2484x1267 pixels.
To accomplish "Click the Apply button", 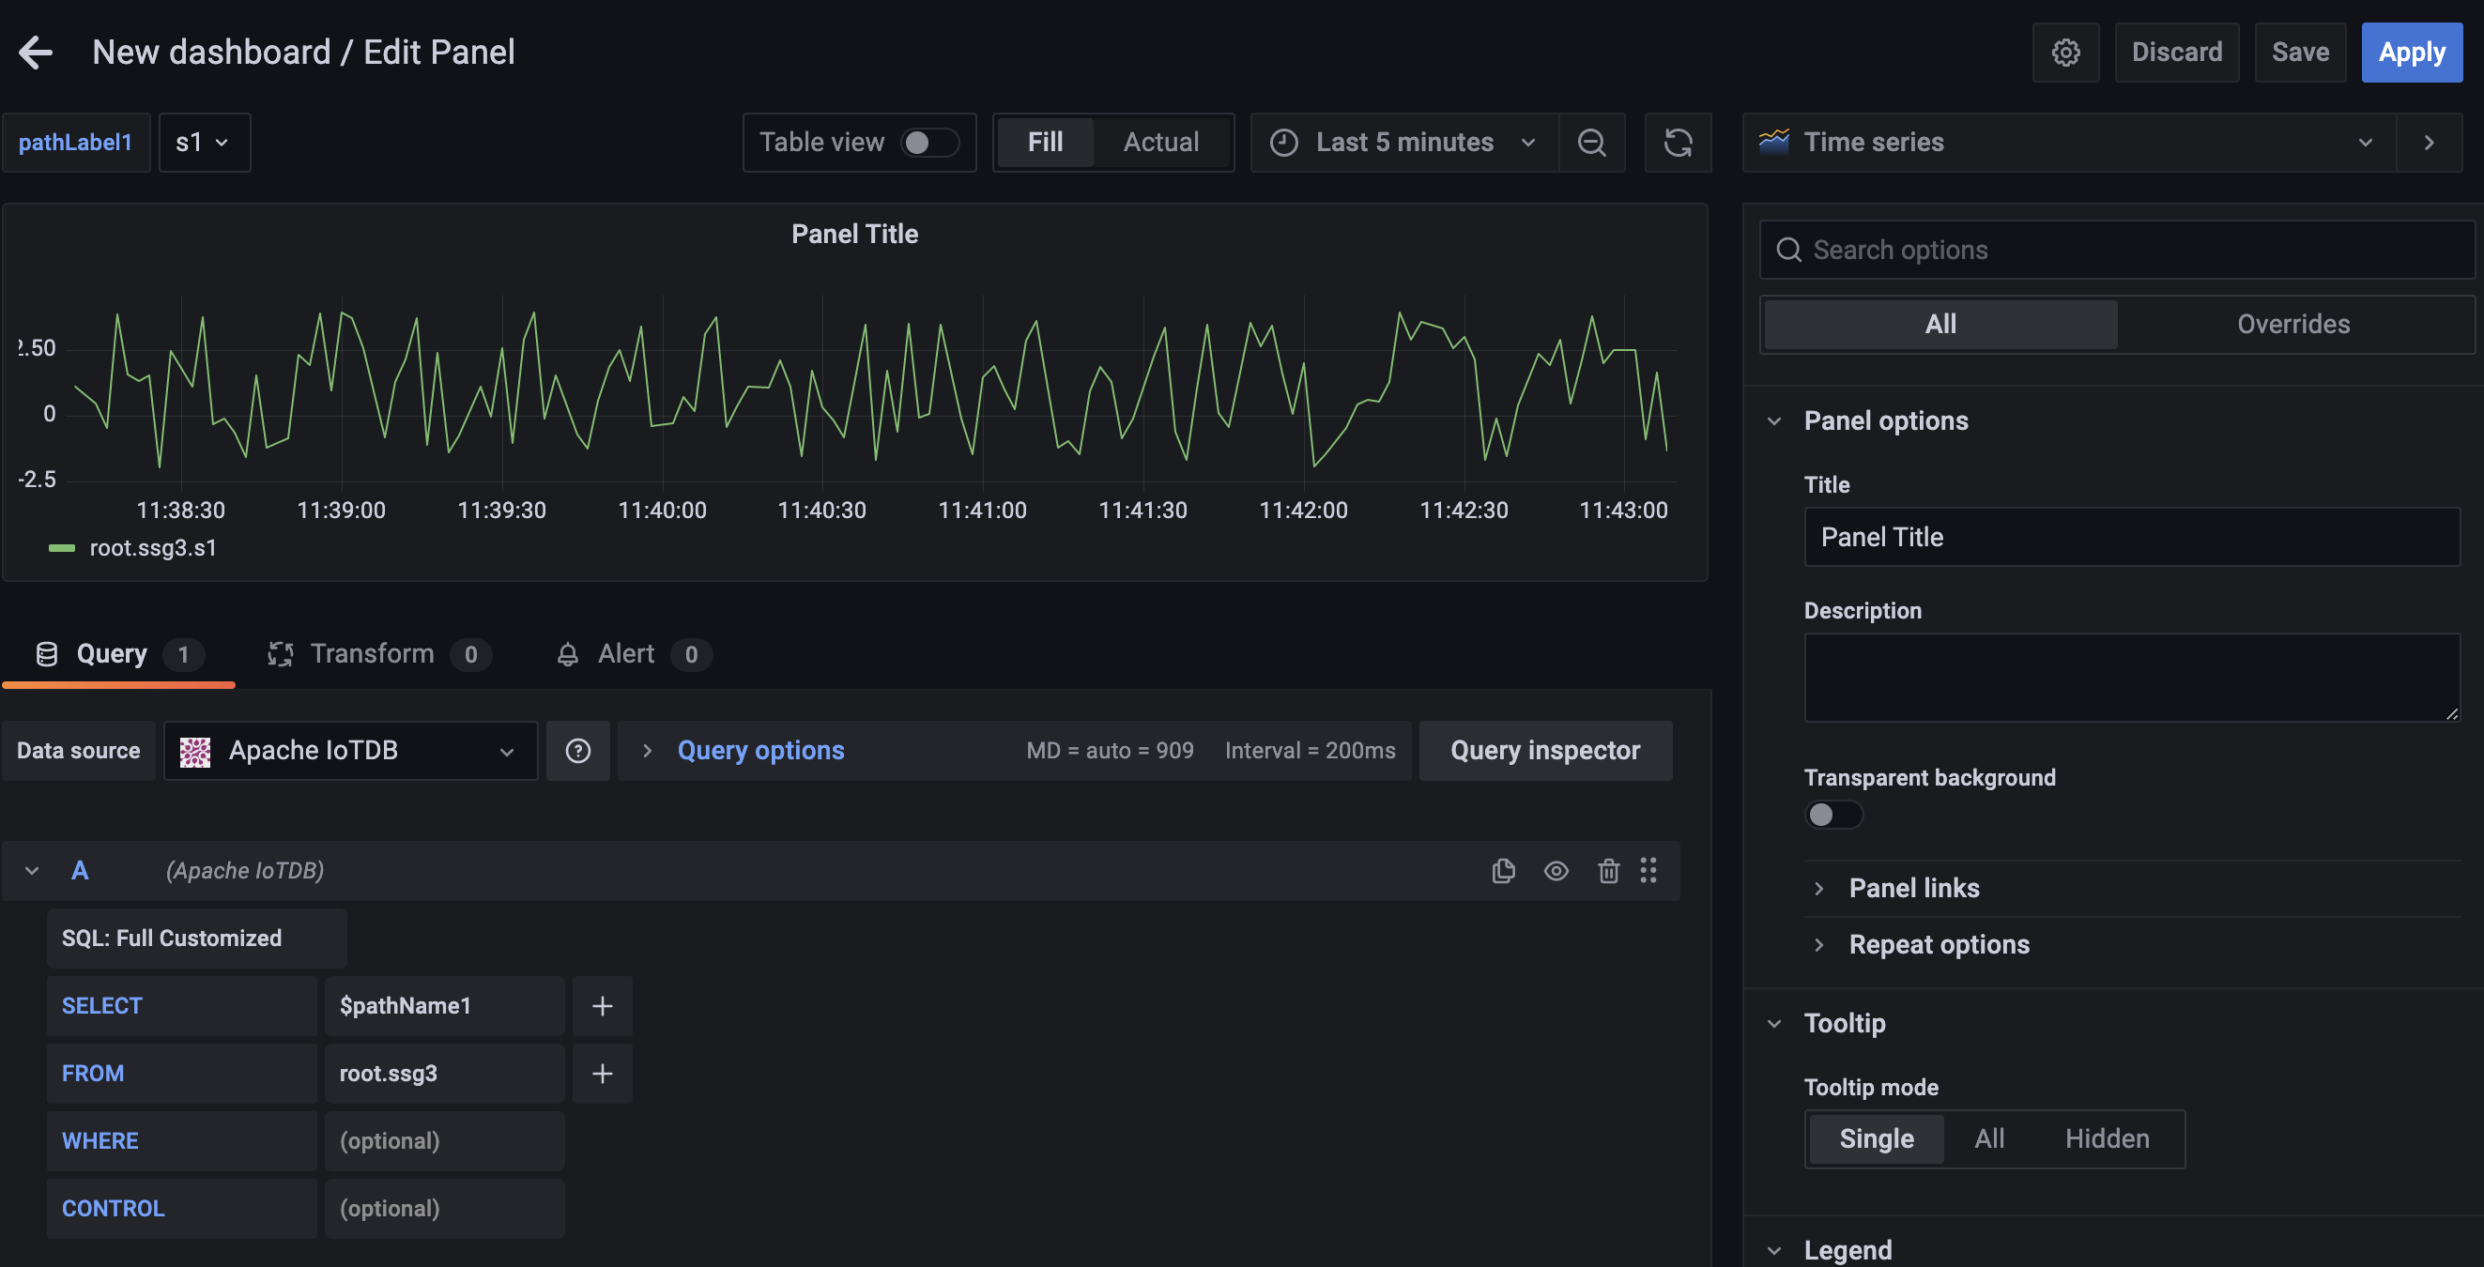I will click(2411, 52).
